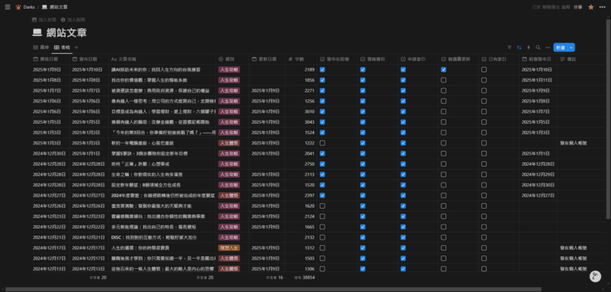Uncheck the first checkbox in the 2397-word row
Screen dimensions: 611x292
(322, 195)
